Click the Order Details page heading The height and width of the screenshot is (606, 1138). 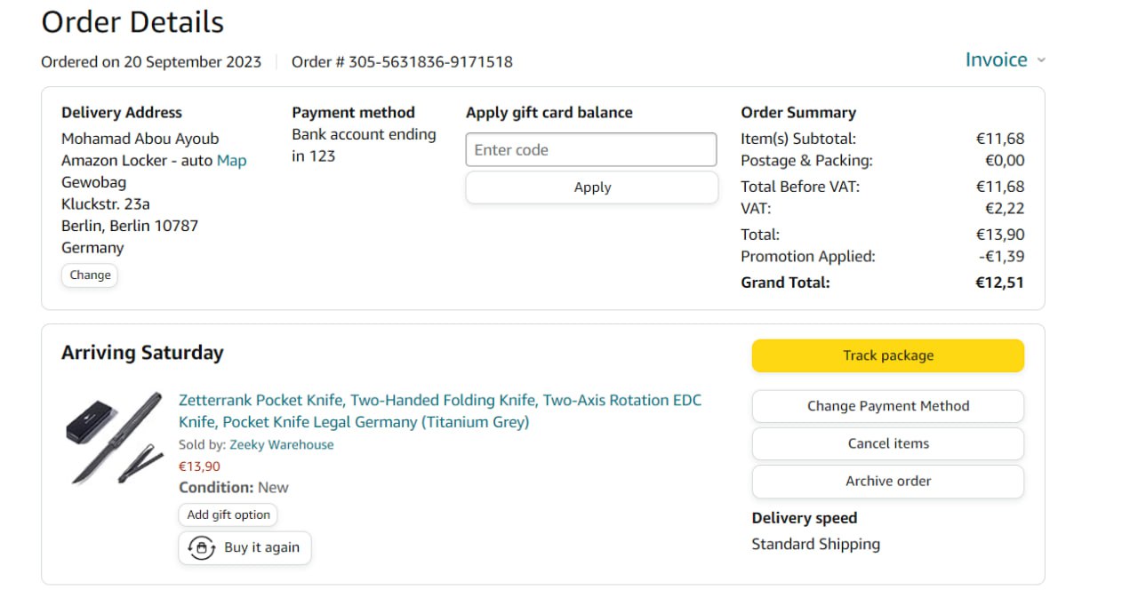click(132, 22)
